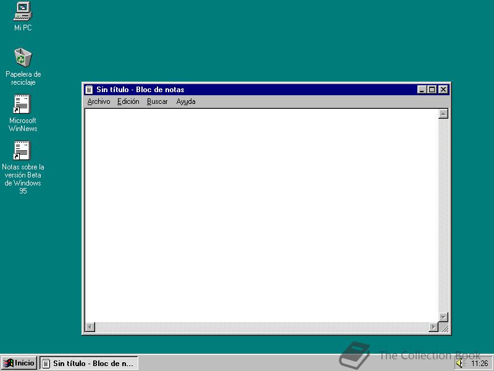Image resolution: width=494 pixels, height=371 pixels.
Task: Maximize the Bloc de notas window
Action: coord(432,90)
